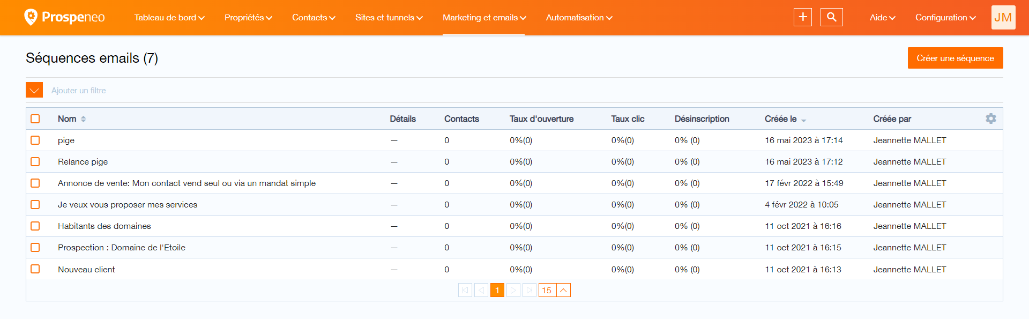The image size is (1029, 319).
Task: Open Je veux vous proposer mes services
Action: tap(128, 205)
